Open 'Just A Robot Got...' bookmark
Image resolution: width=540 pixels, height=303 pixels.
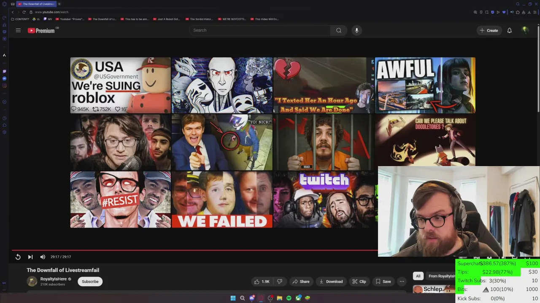[x=167, y=19]
